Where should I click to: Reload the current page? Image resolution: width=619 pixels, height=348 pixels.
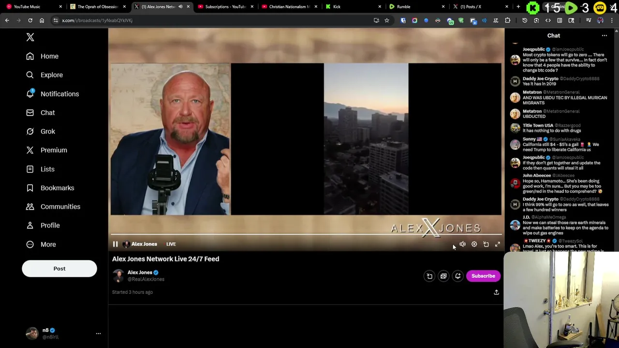click(x=30, y=20)
